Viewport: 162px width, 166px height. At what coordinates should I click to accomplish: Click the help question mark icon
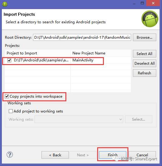coord(10,155)
